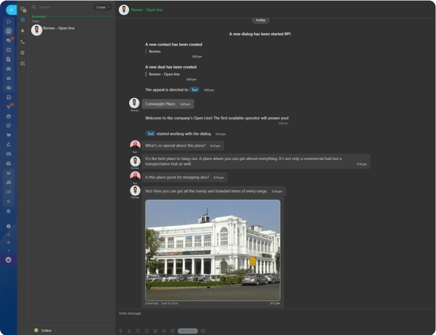
Task: Toggle the Online status indicator
Action: (36, 330)
